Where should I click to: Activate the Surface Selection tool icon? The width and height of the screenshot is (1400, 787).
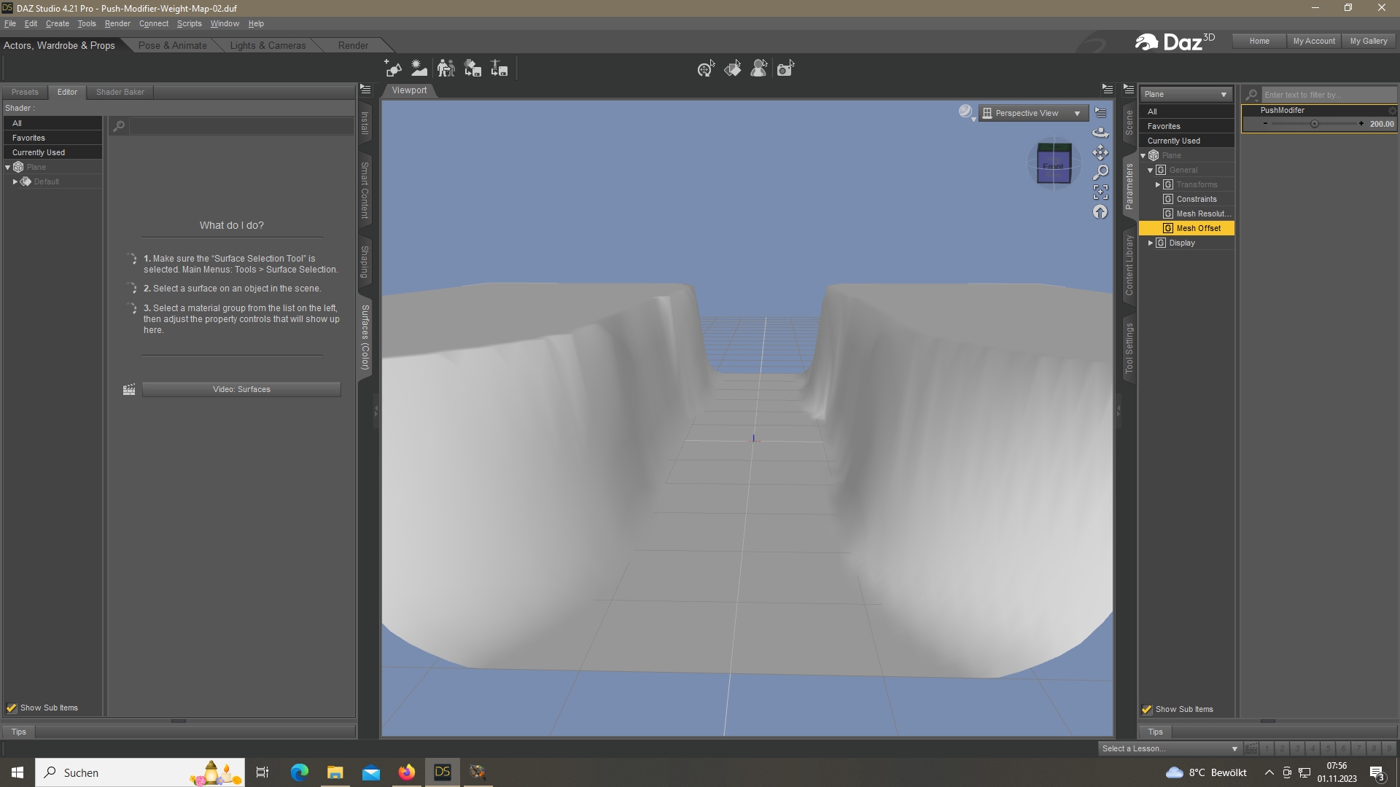732,68
